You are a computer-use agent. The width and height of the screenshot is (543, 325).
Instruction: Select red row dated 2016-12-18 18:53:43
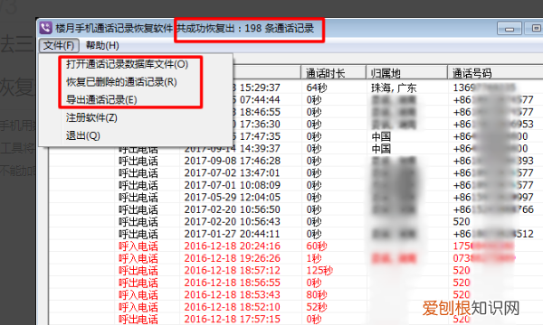[296, 295]
